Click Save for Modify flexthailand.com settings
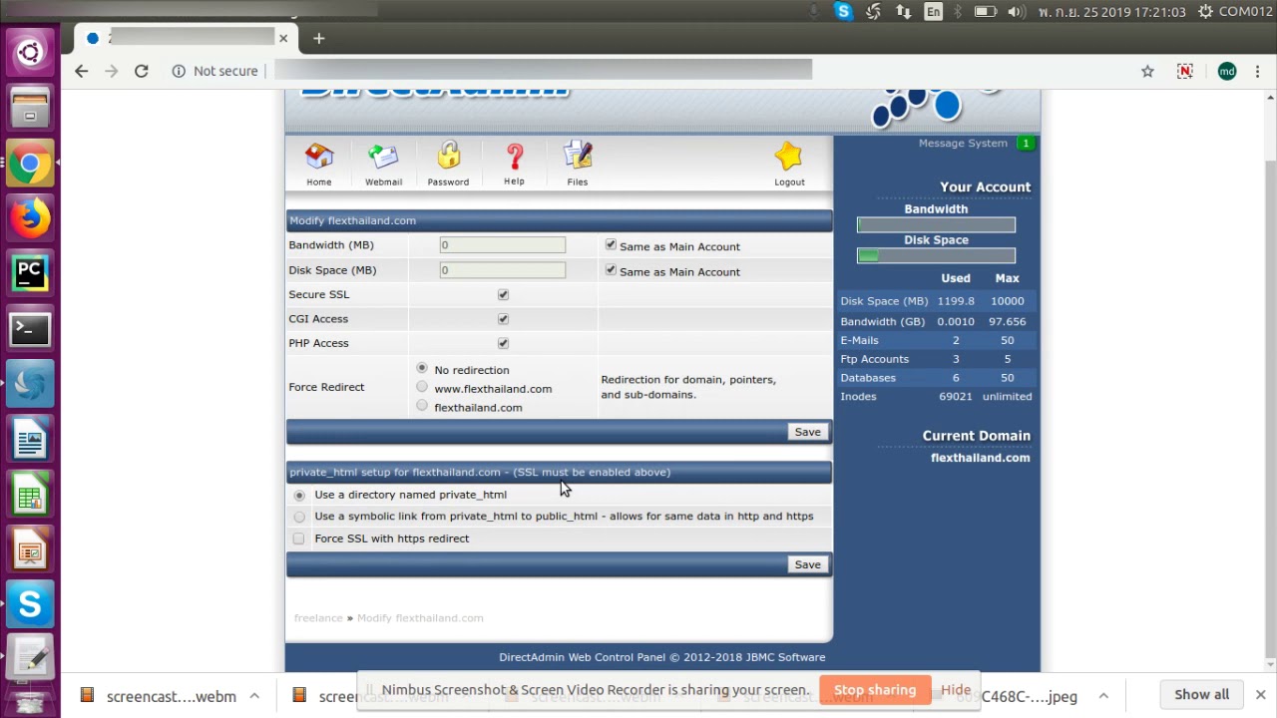The image size is (1277, 718). pos(807,432)
